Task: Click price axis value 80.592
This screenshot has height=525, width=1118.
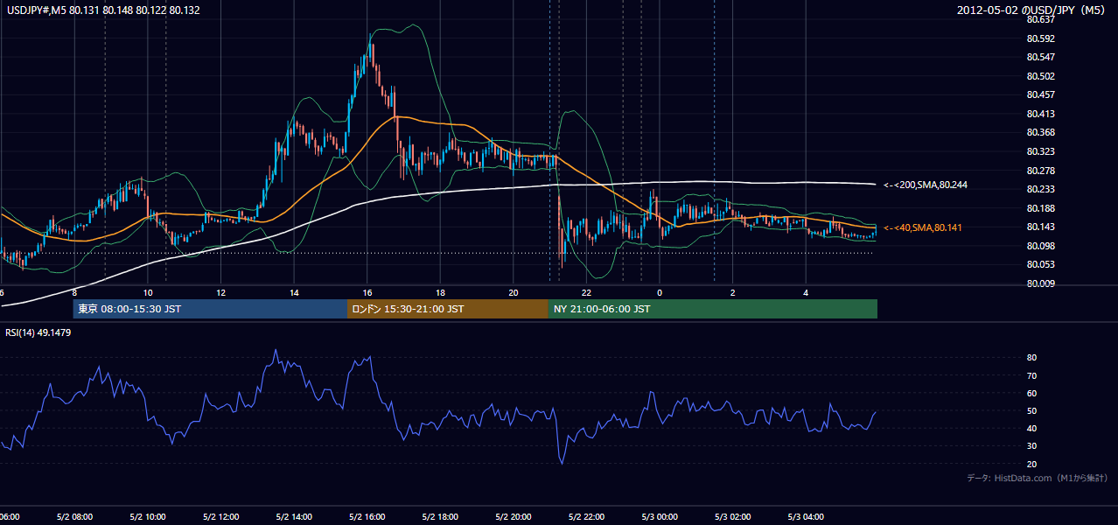Action: coord(1040,38)
